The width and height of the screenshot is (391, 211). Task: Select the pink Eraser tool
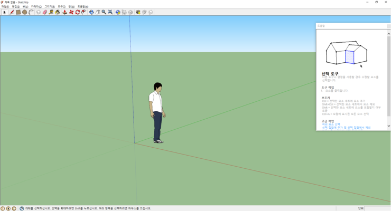pos(45,12)
